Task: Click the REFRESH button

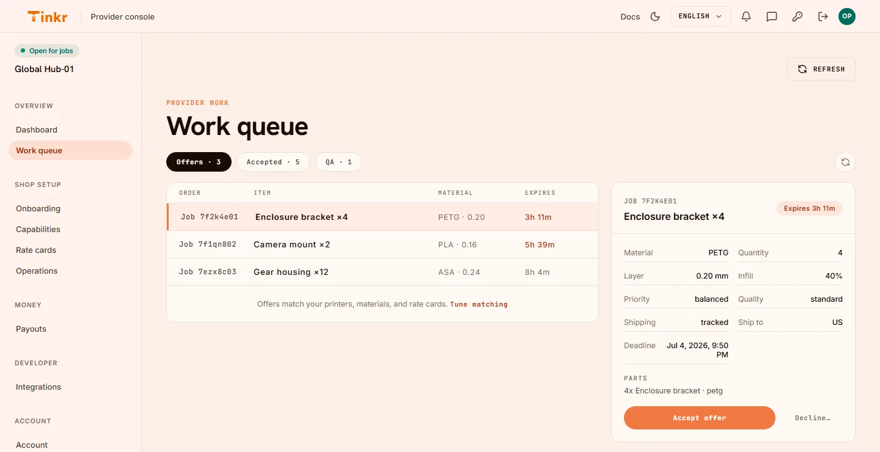Action: pos(821,69)
